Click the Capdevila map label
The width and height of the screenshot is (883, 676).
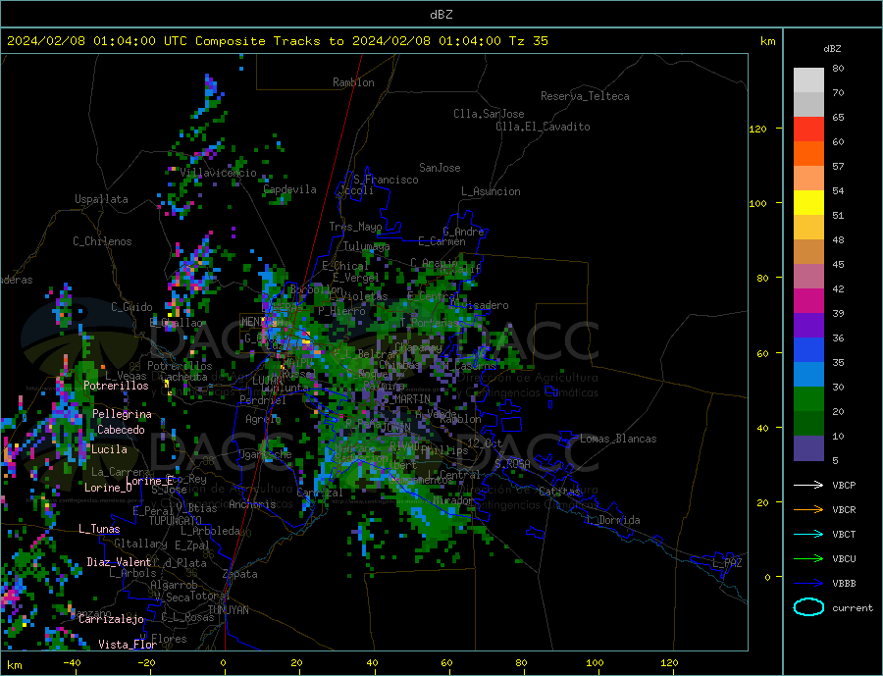pyautogui.click(x=290, y=189)
